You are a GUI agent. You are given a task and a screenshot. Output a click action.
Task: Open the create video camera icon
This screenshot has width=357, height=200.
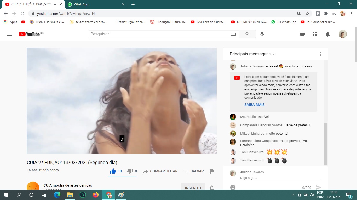click(303, 34)
